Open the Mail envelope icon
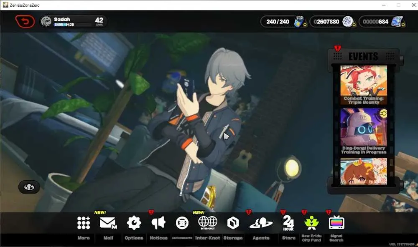 (108, 223)
